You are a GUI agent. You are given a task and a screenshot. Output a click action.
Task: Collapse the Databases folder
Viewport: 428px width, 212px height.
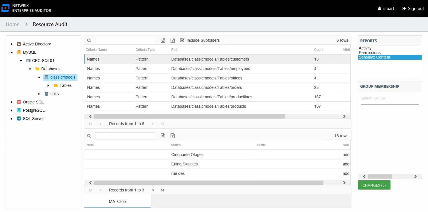click(x=30, y=69)
